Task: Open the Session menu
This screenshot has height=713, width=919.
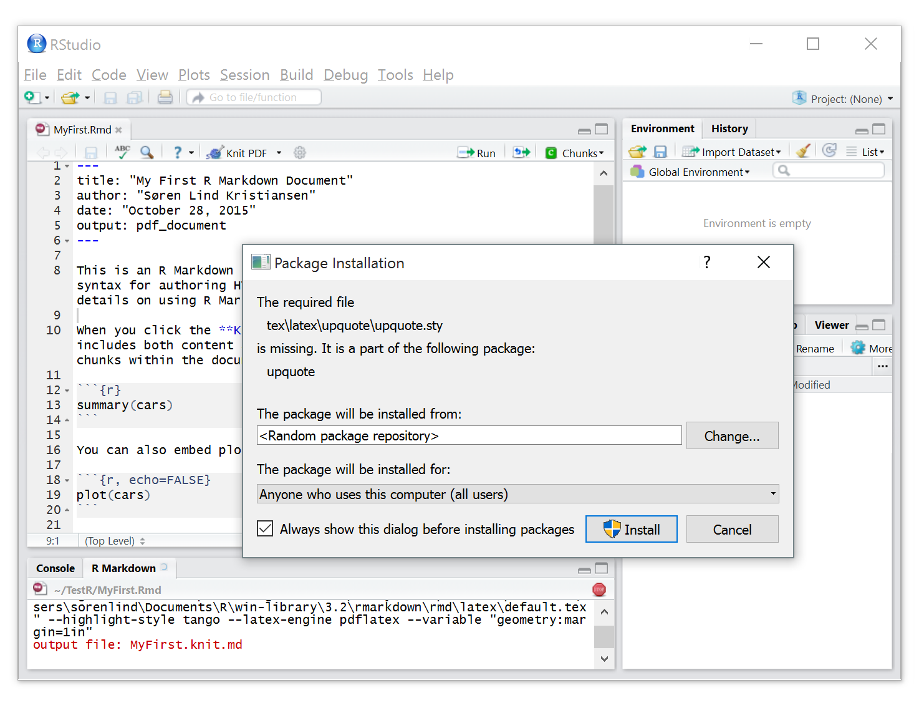Action: click(244, 75)
